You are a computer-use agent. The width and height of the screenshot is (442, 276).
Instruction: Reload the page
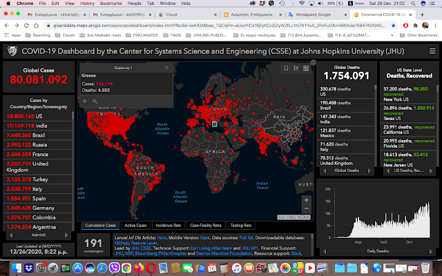point(26,26)
